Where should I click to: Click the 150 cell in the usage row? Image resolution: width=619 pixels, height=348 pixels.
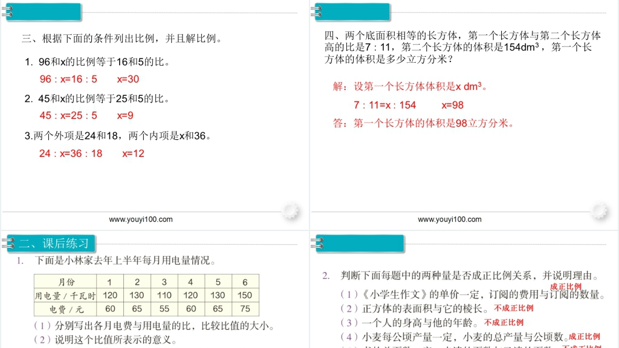tap(245, 296)
